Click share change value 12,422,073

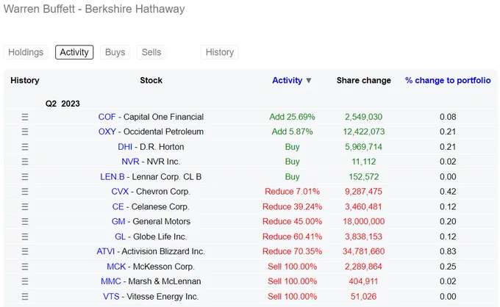coord(364,131)
